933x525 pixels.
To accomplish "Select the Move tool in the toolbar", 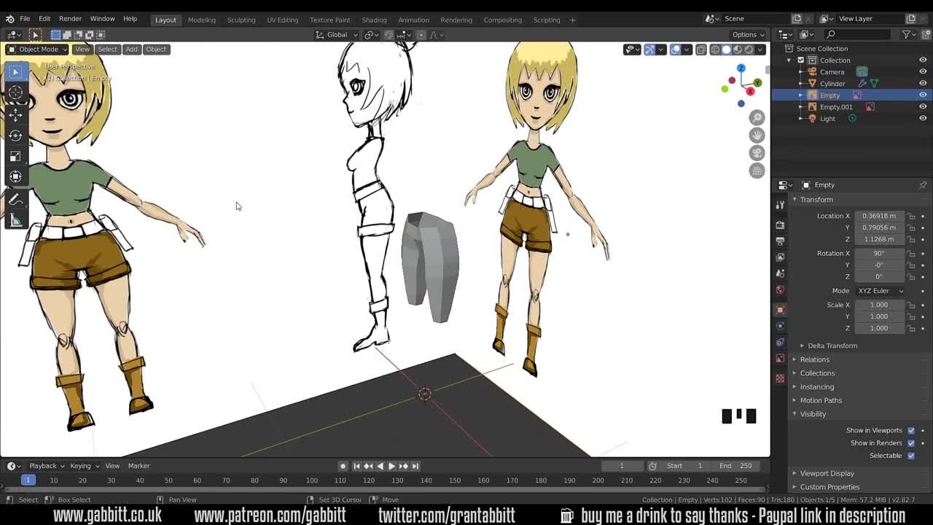I will (16, 115).
